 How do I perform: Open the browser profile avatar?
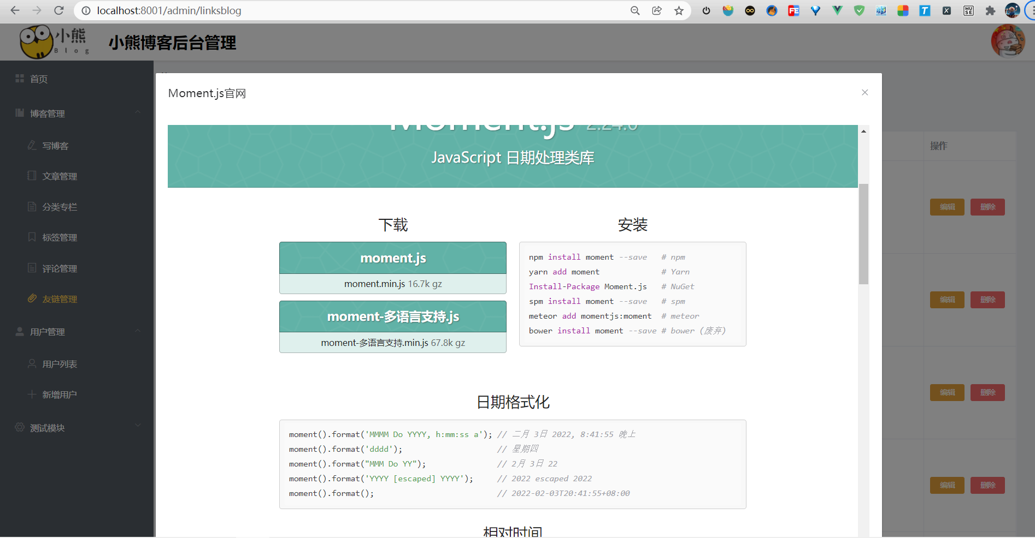(x=1012, y=10)
